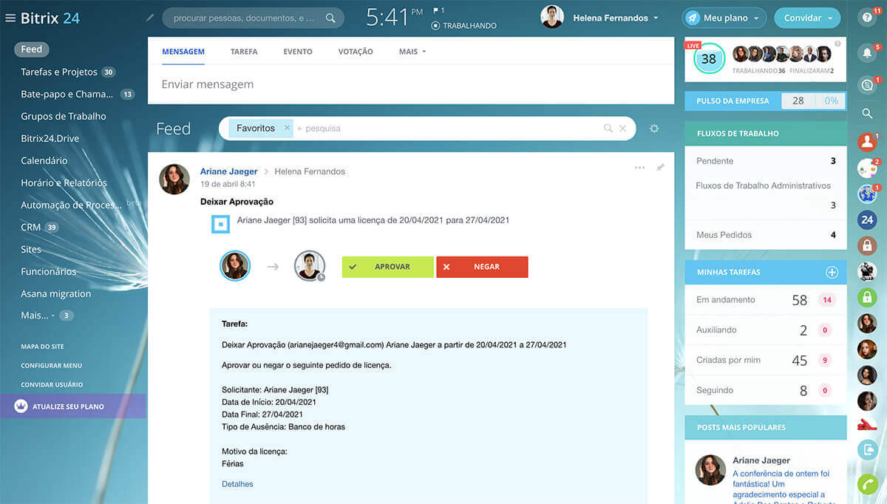Open the Detalhes link in task
Image resolution: width=887 pixels, height=504 pixels.
[237, 484]
